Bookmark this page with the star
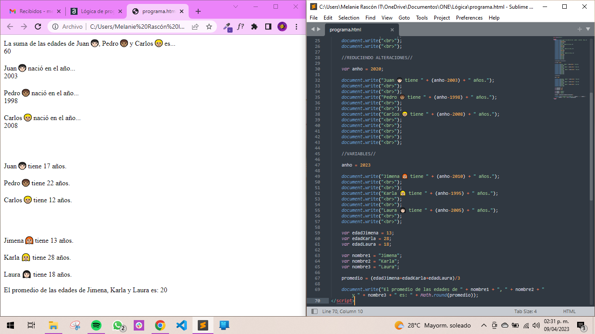This screenshot has height=334, width=595. pyautogui.click(x=209, y=27)
